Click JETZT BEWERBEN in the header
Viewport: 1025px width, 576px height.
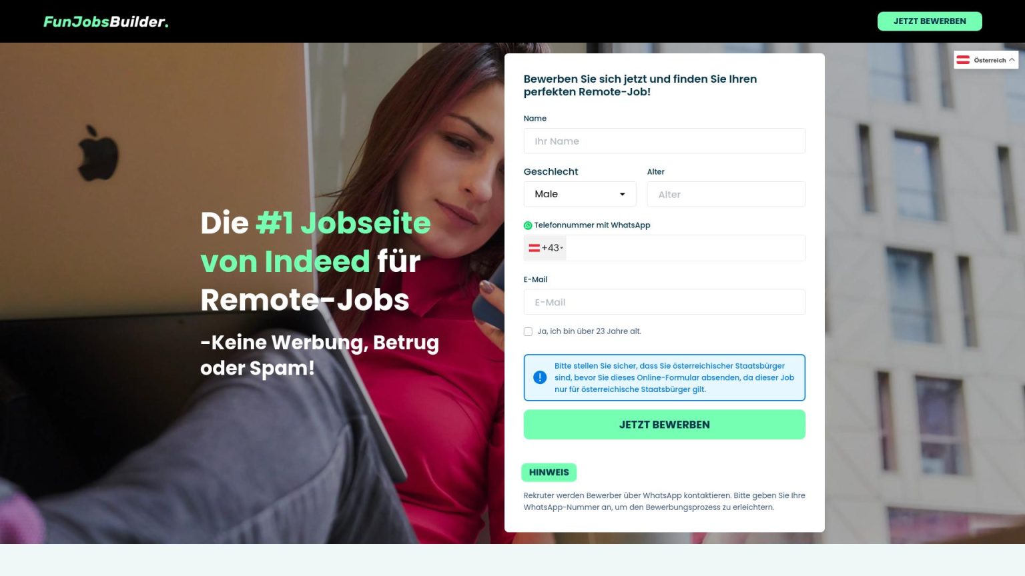[x=930, y=21]
